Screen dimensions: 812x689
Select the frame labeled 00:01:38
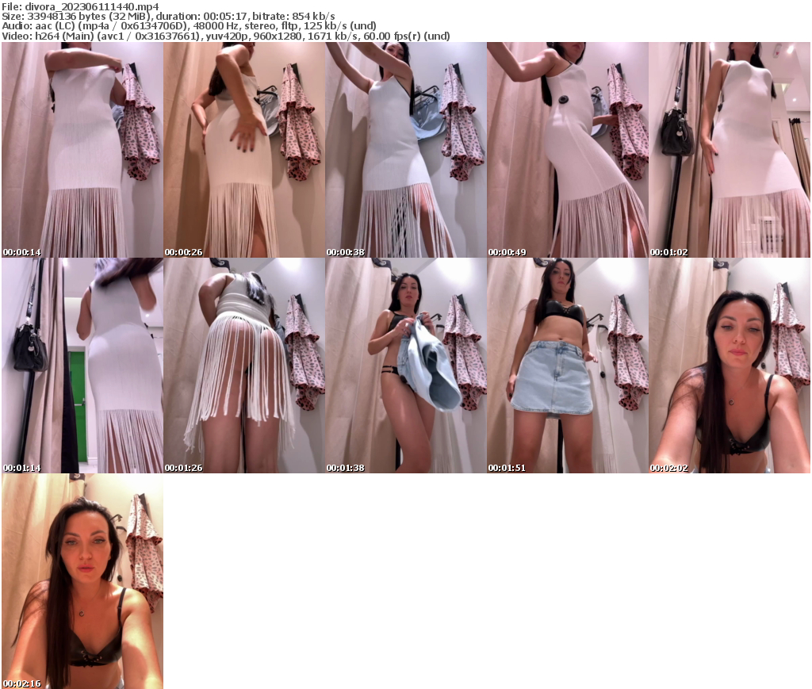click(x=405, y=365)
